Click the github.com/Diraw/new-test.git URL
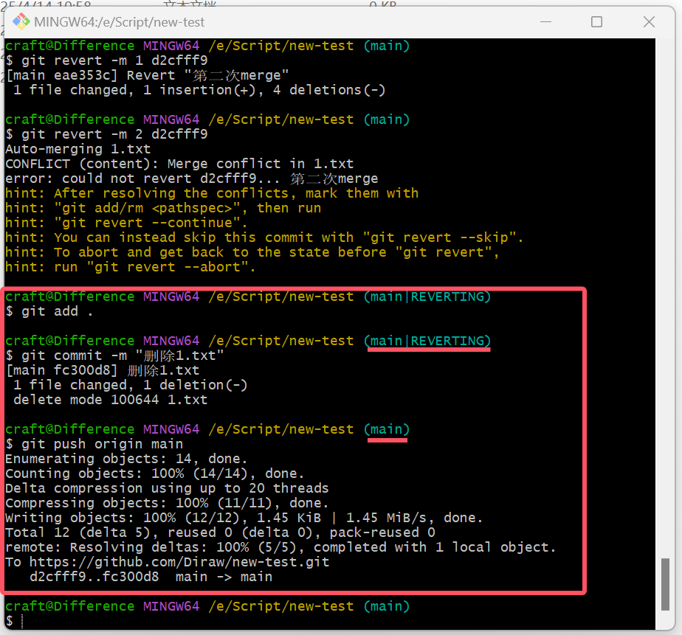This screenshot has height=635, width=682. [x=179, y=563]
